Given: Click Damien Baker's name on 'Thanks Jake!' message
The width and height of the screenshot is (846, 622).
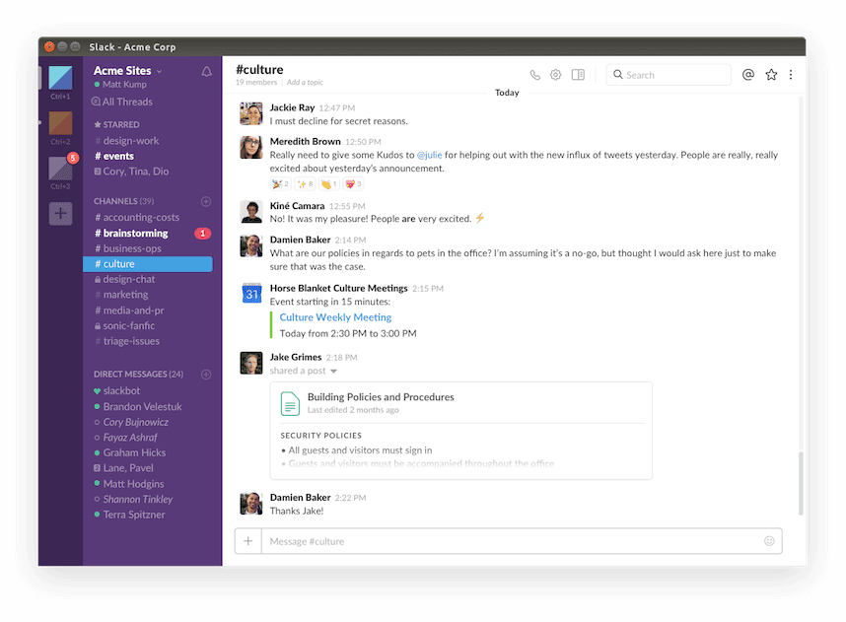Looking at the screenshot, I should tap(300, 498).
